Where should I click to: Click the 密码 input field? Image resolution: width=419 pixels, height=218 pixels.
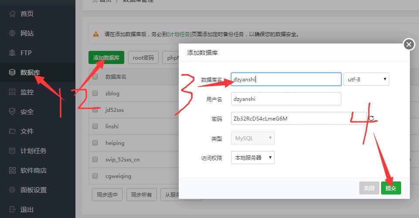click(299, 118)
